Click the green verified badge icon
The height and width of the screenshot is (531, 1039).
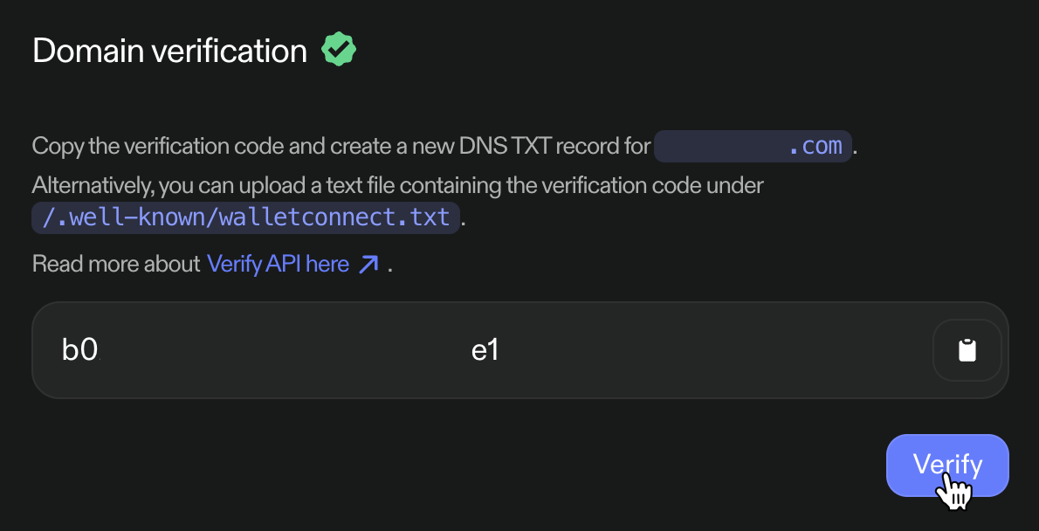339,51
